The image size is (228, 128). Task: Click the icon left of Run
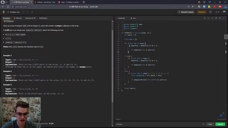[203, 124]
